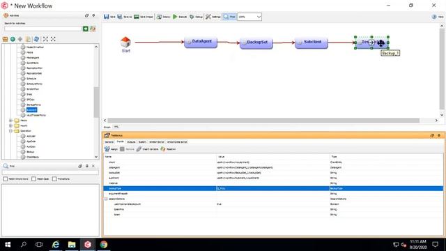Select the Schedule item in activities tree

pyautogui.click(x=31, y=79)
